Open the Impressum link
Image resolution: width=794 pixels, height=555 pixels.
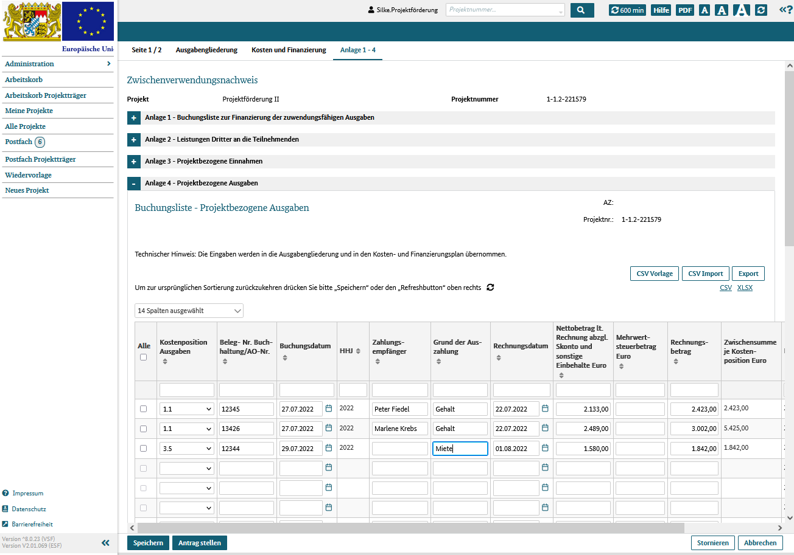point(28,493)
